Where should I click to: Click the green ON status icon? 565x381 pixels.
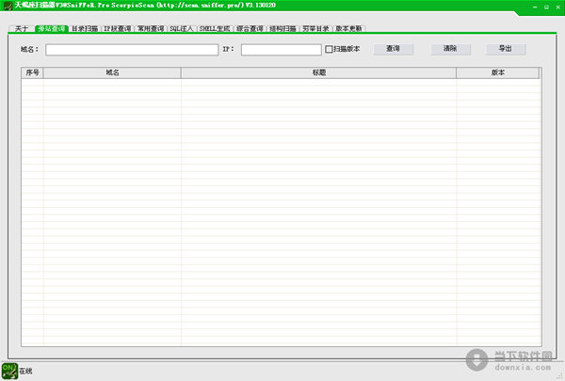tap(9, 370)
